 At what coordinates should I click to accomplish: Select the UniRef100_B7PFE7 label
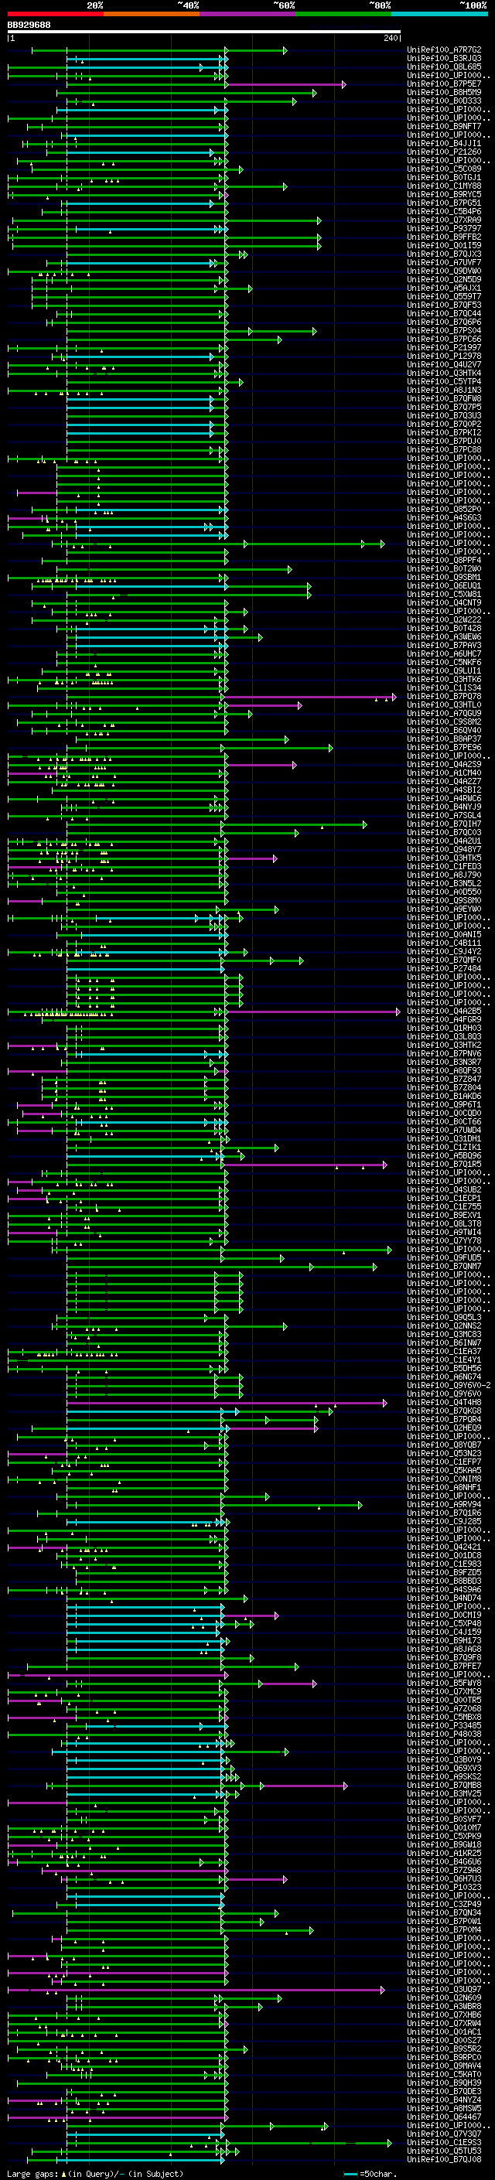pyautogui.click(x=444, y=1667)
